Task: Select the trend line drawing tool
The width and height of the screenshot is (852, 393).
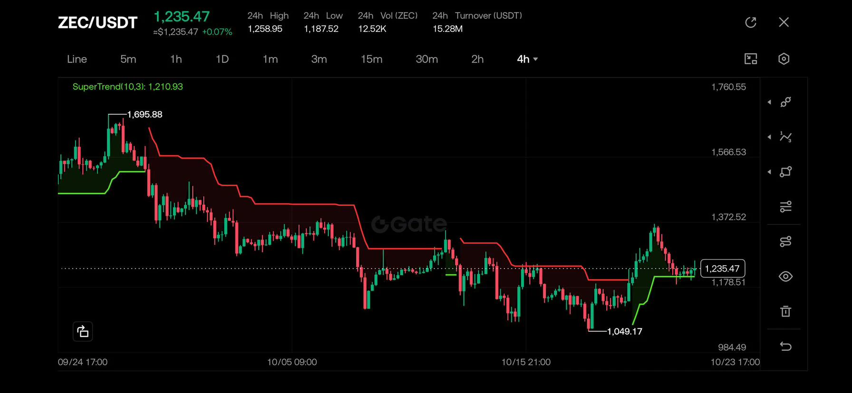Action: coord(786,102)
